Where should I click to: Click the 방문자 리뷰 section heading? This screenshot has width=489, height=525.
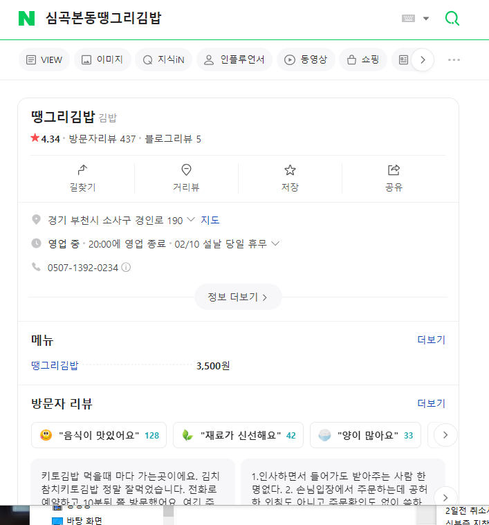pos(62,403)
